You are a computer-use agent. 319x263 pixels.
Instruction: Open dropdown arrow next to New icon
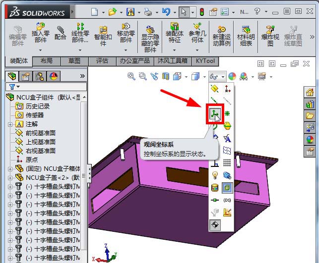103,12
